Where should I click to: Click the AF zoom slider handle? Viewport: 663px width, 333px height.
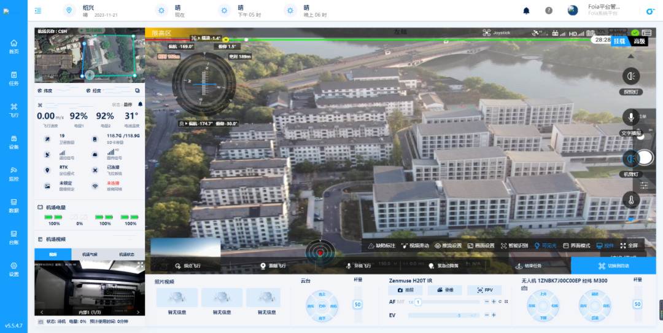[418, 302]
